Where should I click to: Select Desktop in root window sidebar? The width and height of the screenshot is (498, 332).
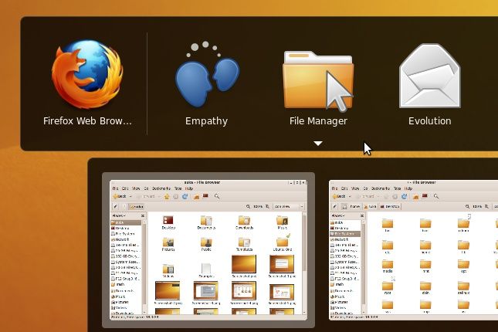point(344,228)
